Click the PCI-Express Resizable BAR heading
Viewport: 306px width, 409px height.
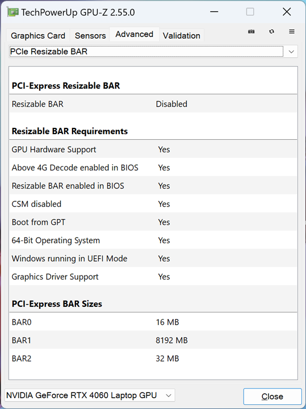click(x=66, y=86)
